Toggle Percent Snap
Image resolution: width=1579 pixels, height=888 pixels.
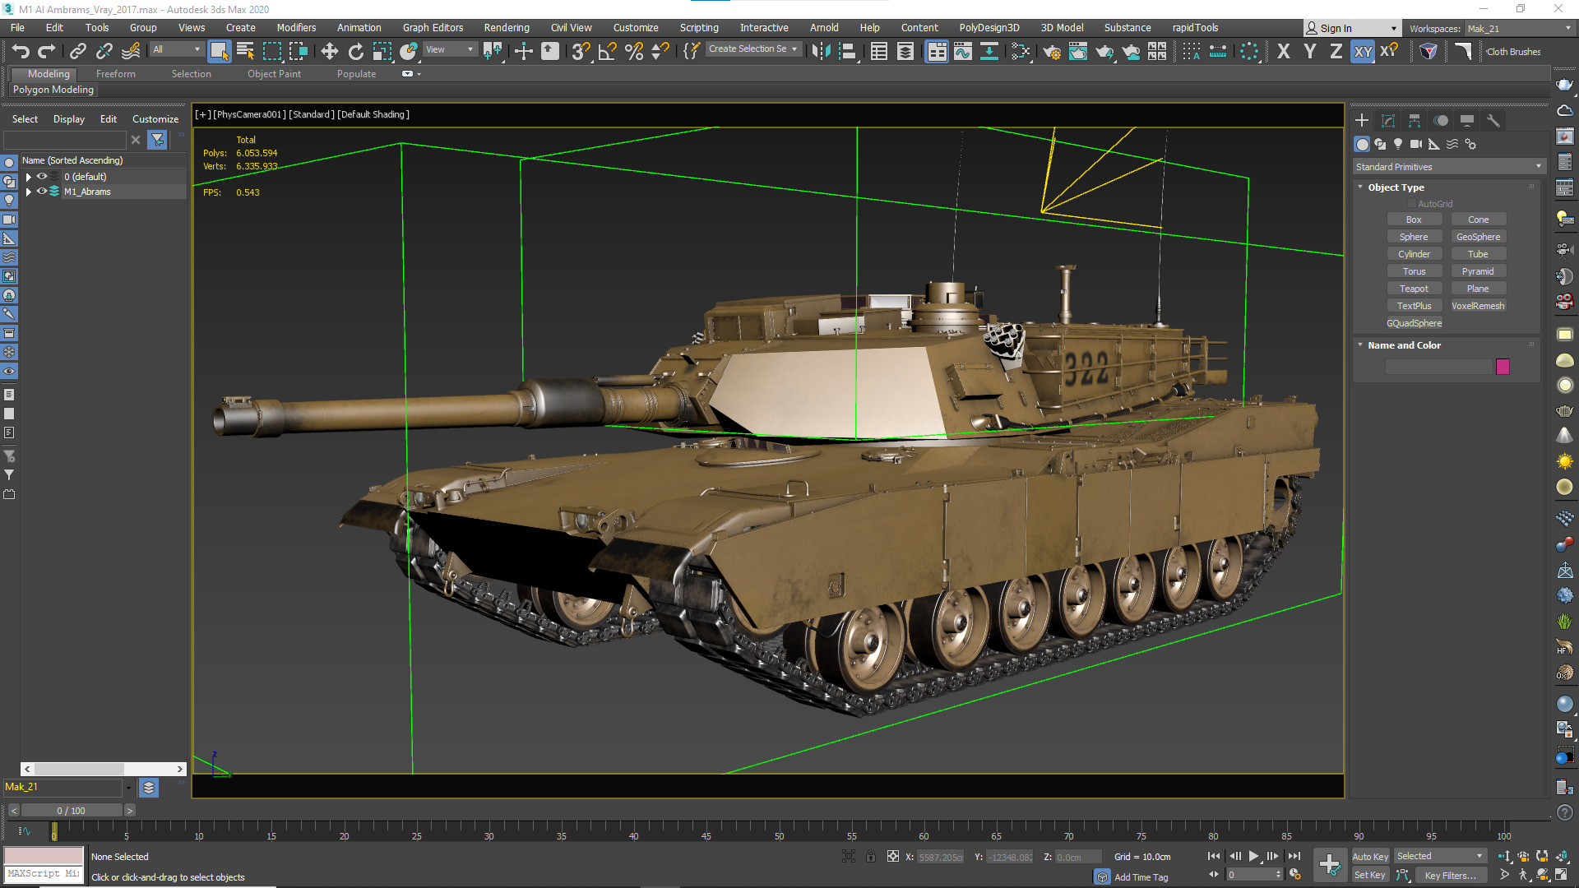pos(633,51)
